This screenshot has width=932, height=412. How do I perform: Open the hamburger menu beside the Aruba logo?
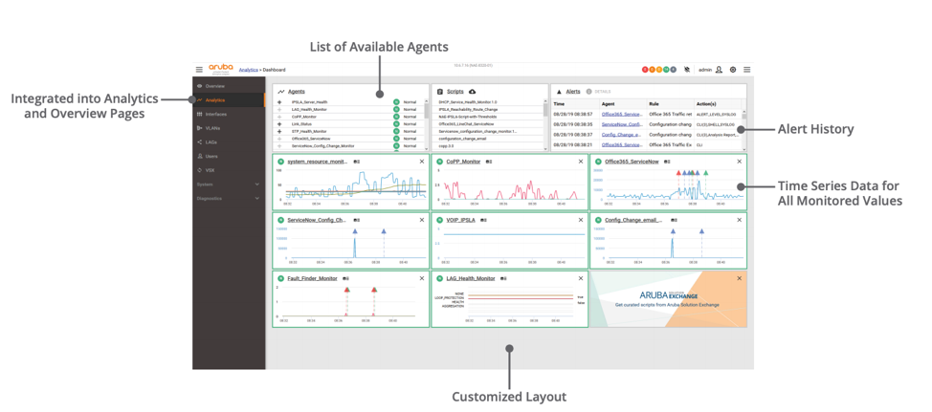pyautogui.click(x=199, y=70)
